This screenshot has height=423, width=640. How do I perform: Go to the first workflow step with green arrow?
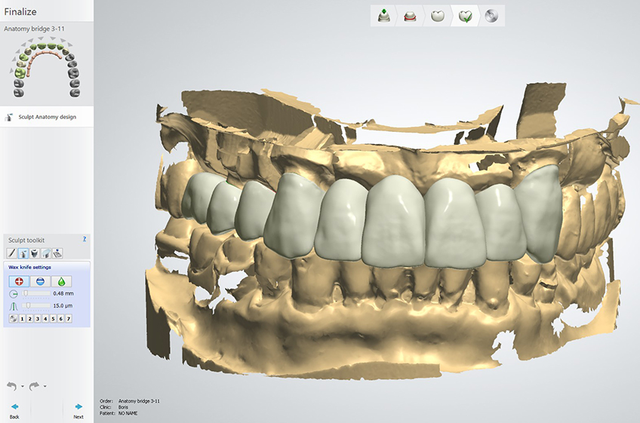383,16
